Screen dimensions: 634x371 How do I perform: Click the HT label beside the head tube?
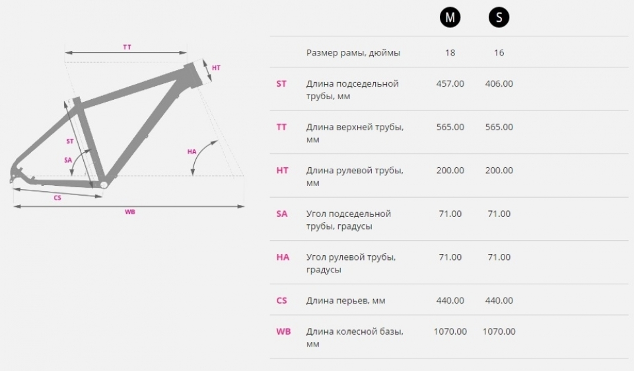(x=216, y=67)
